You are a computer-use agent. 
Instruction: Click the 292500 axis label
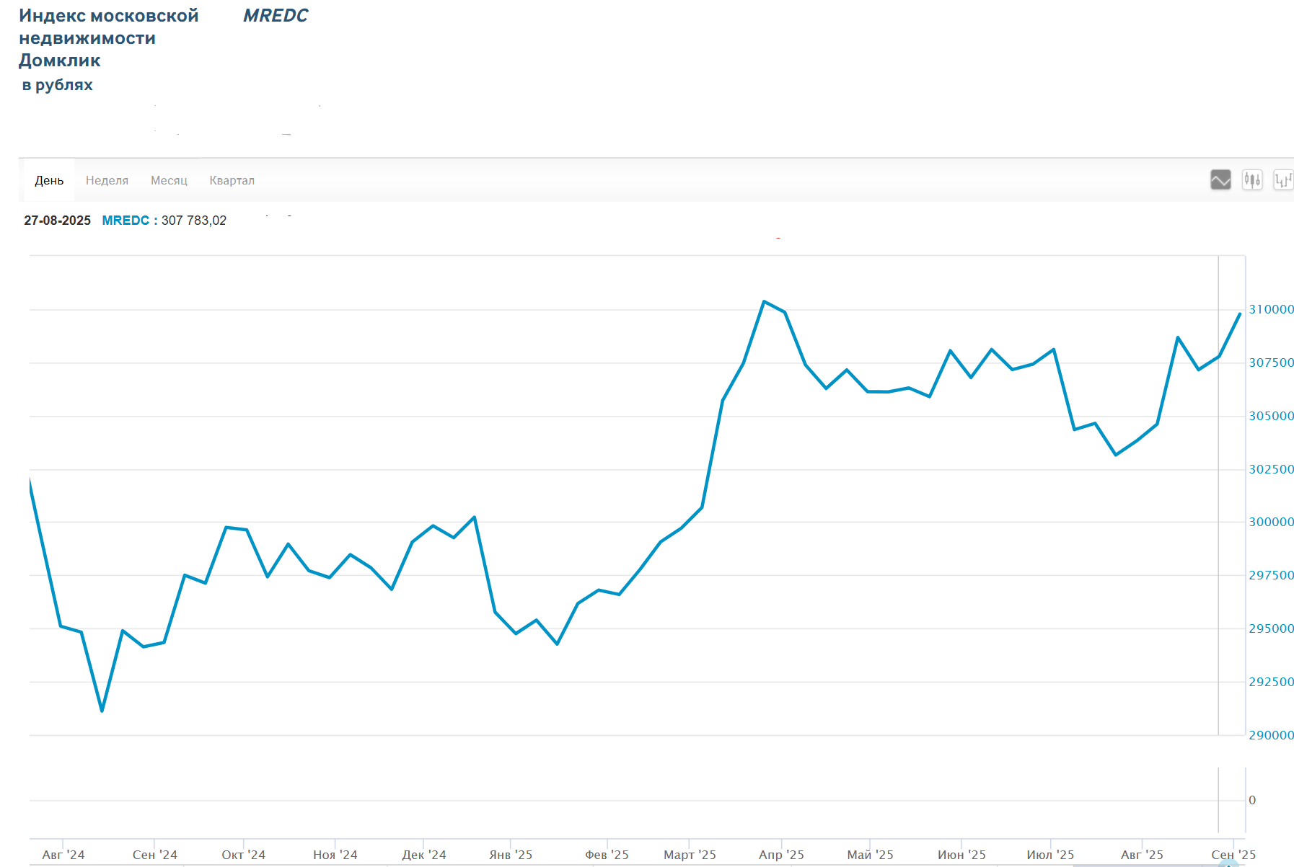(x=1271, y=682)
